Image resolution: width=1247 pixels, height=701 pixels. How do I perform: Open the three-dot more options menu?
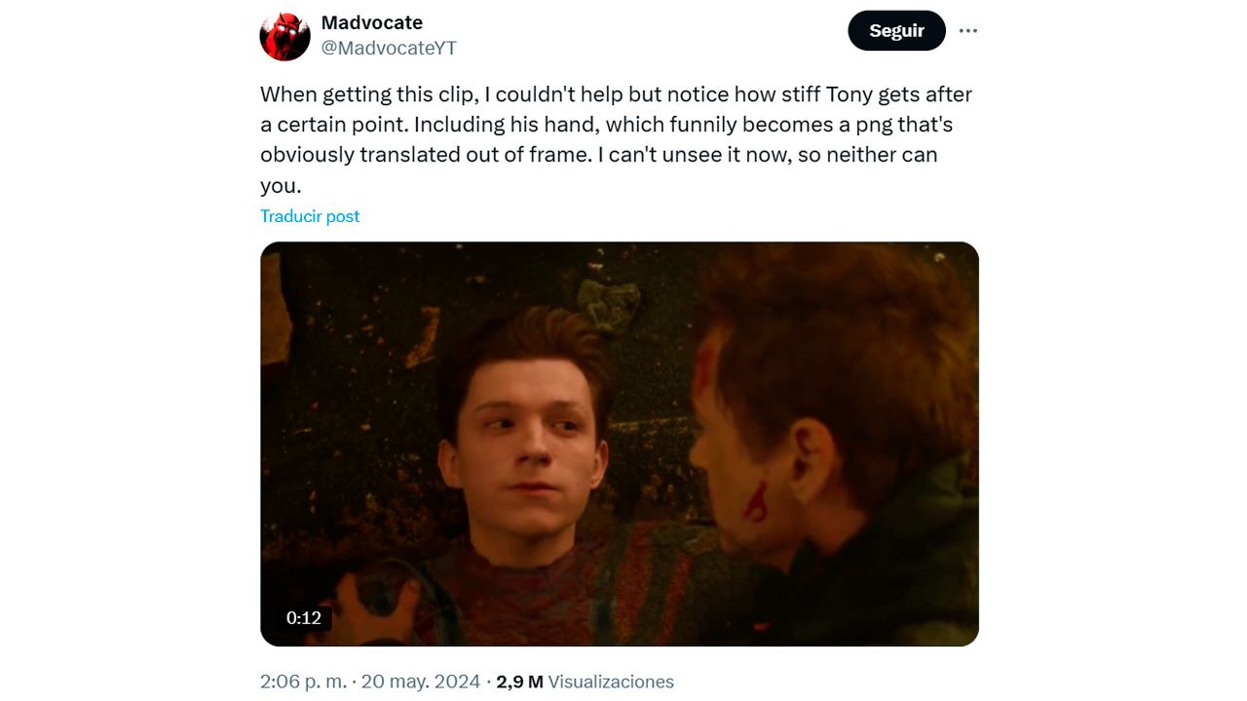[967, 31]
